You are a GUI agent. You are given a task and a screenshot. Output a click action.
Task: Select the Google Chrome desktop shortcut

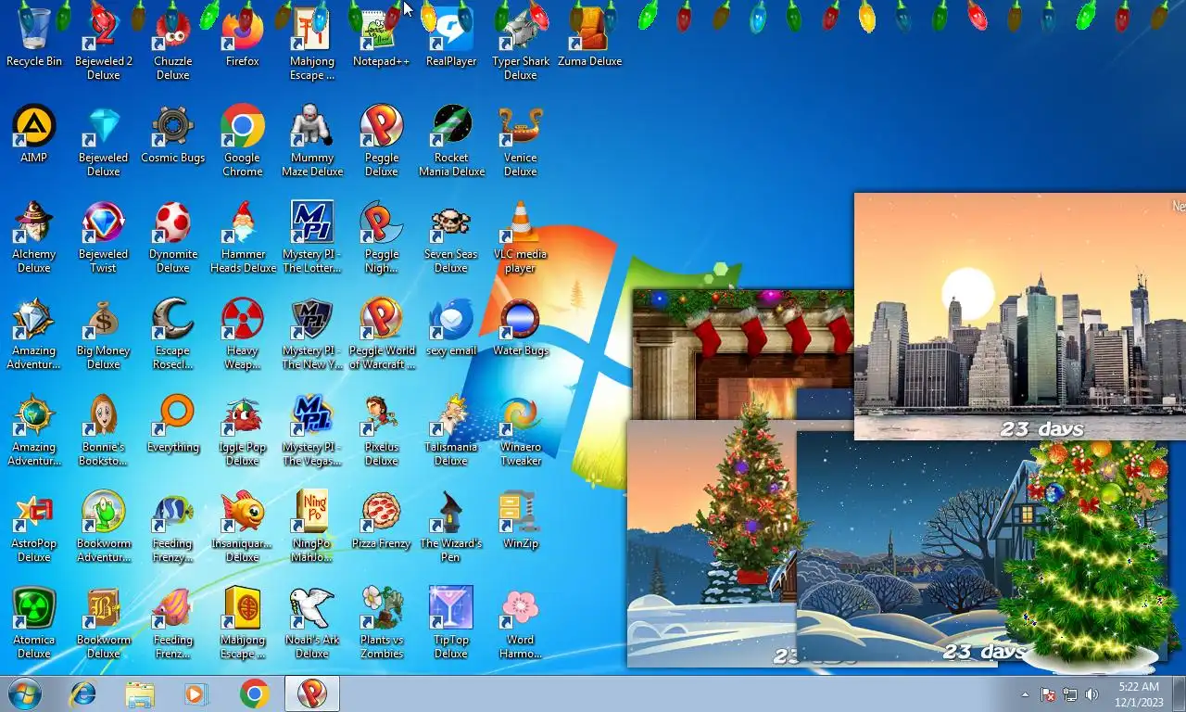(243, 140)
